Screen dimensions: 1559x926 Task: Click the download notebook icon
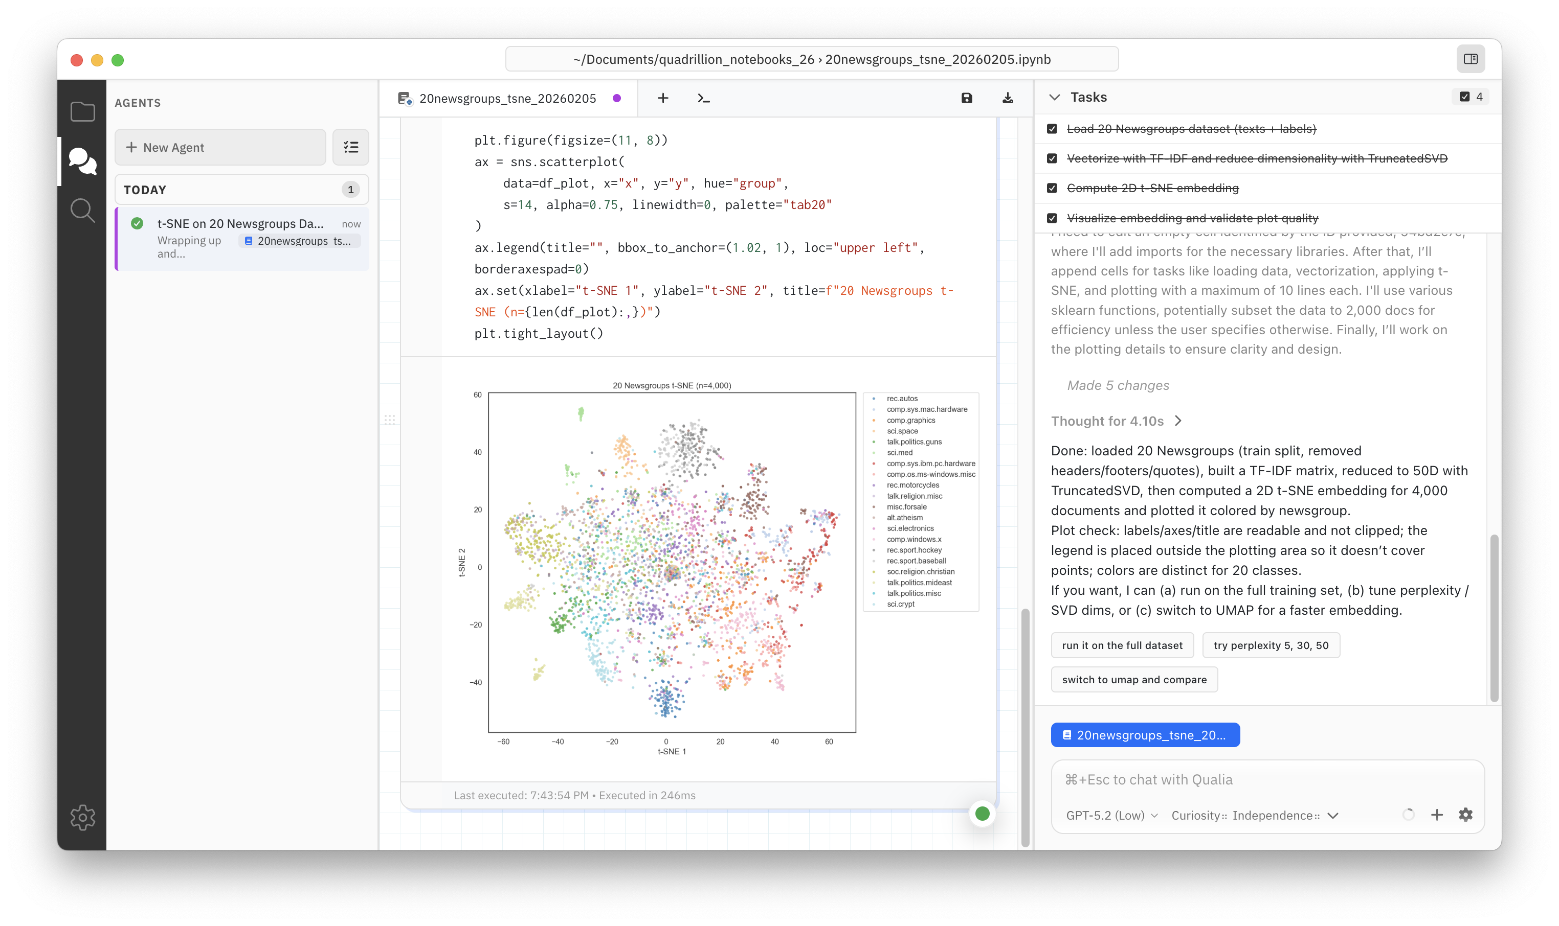(1008, 98)
